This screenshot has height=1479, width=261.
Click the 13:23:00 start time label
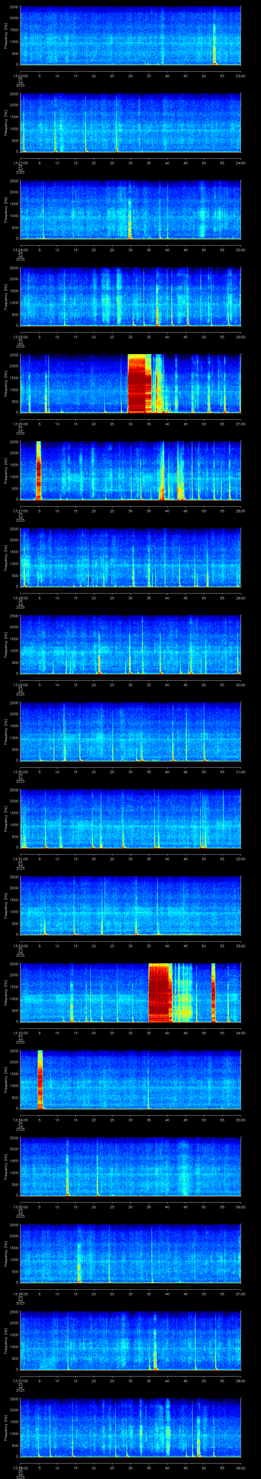click(20, 163)
